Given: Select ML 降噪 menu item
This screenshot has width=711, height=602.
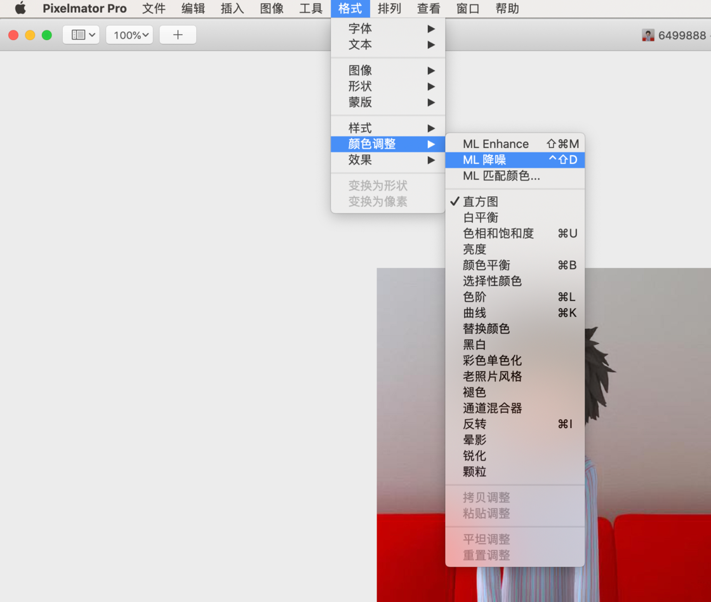Looking at the screenshot, I should pyautogui.click(x=515, y=159).
